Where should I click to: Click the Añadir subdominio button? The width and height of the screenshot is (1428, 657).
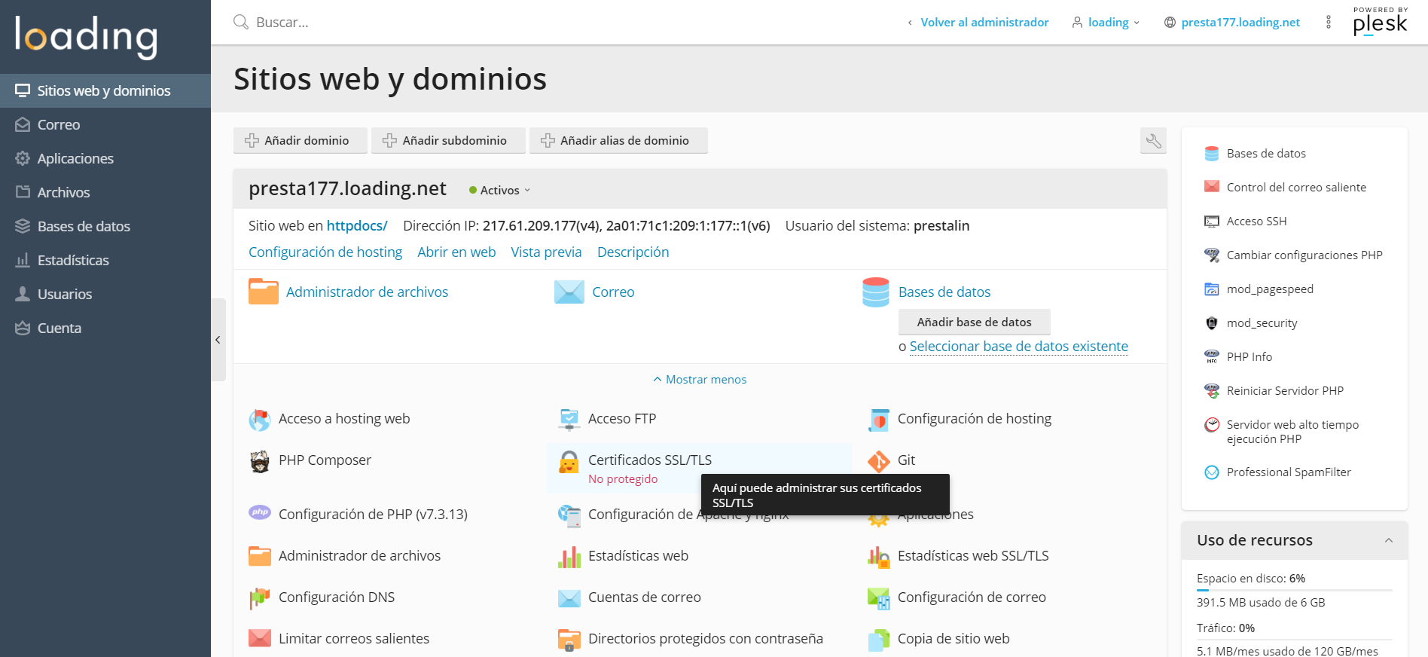(448, 140)
